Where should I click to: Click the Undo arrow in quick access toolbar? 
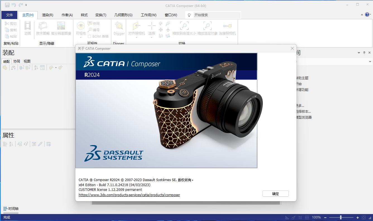pos(14,5)
